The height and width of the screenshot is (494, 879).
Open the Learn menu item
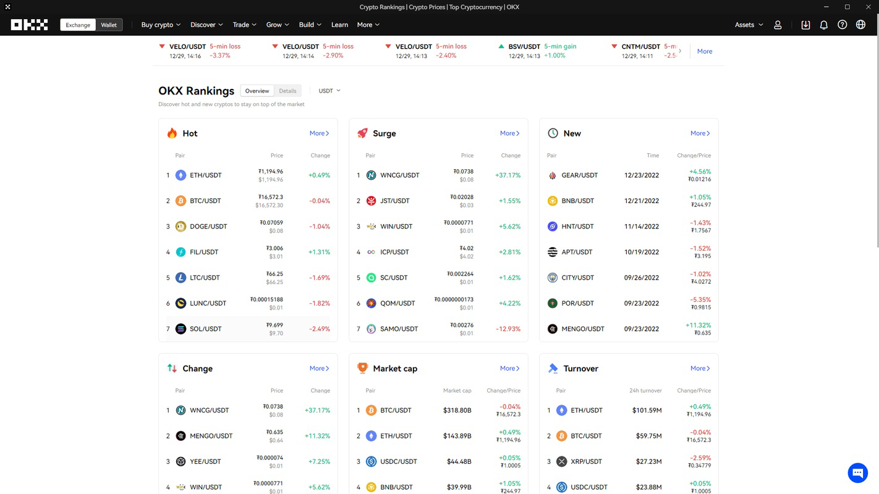click(339, 25)
